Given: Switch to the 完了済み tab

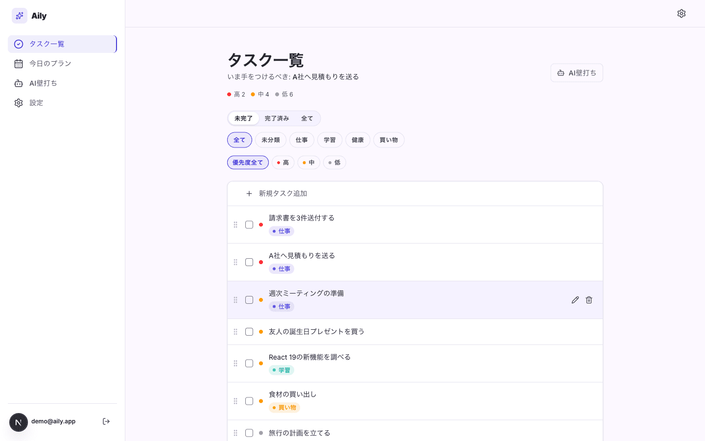Looking at the screenshot, I should point(277,119).
